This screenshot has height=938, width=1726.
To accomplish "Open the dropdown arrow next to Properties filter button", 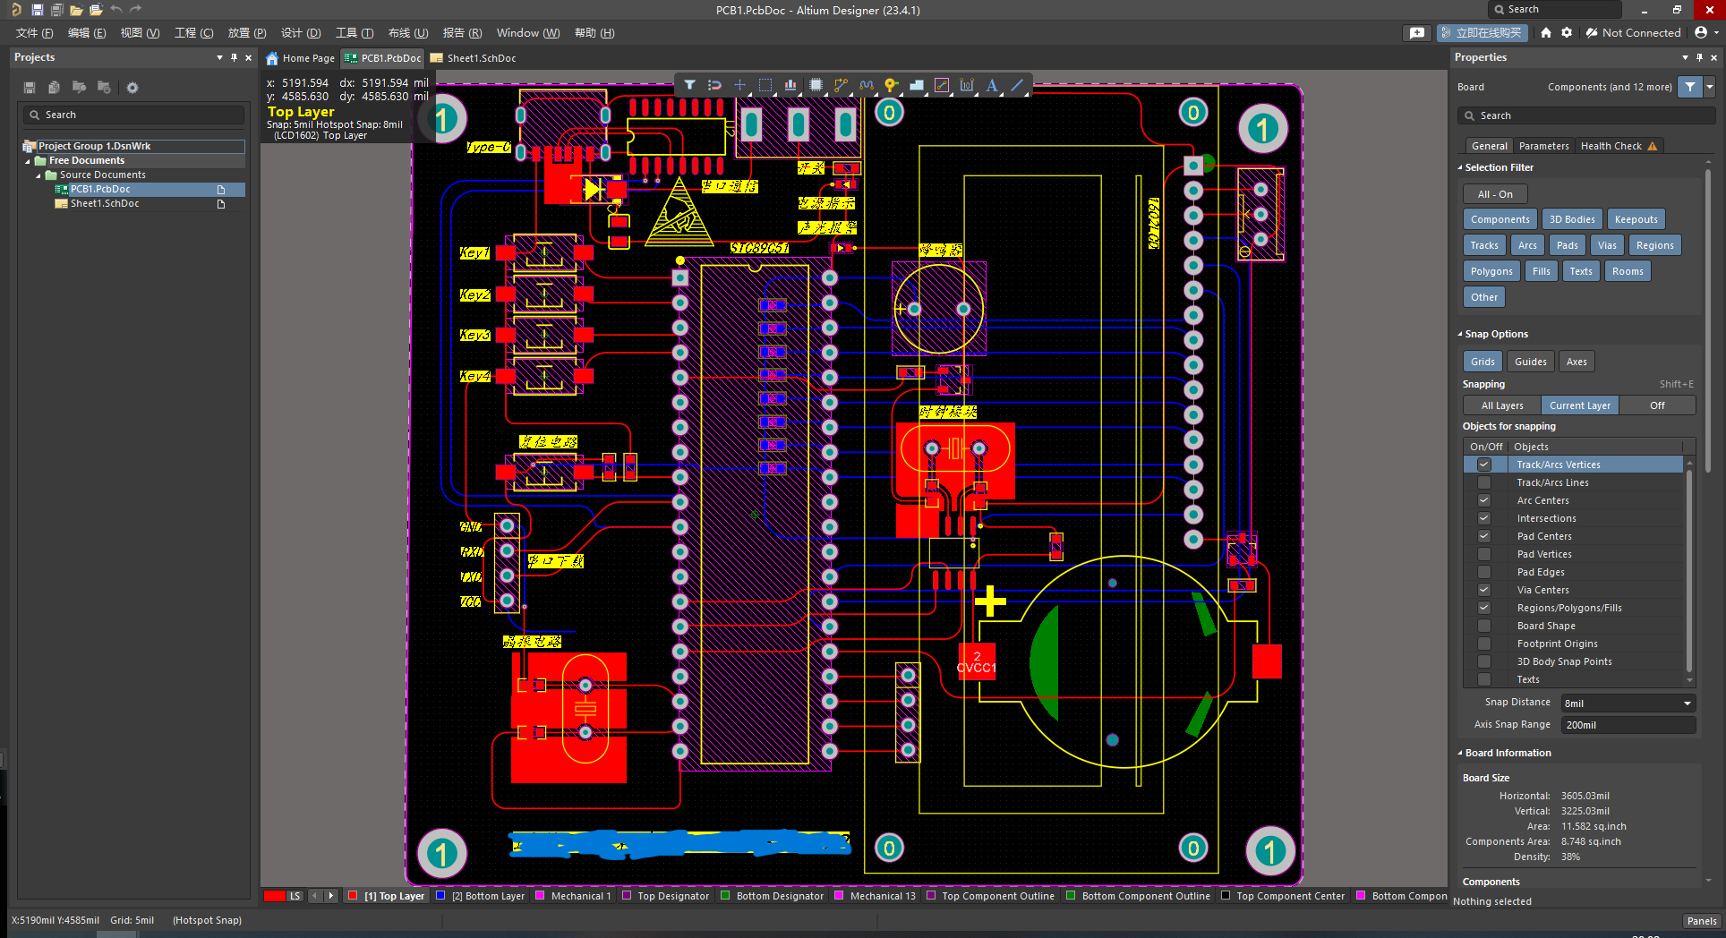I will pos(1709,87).
